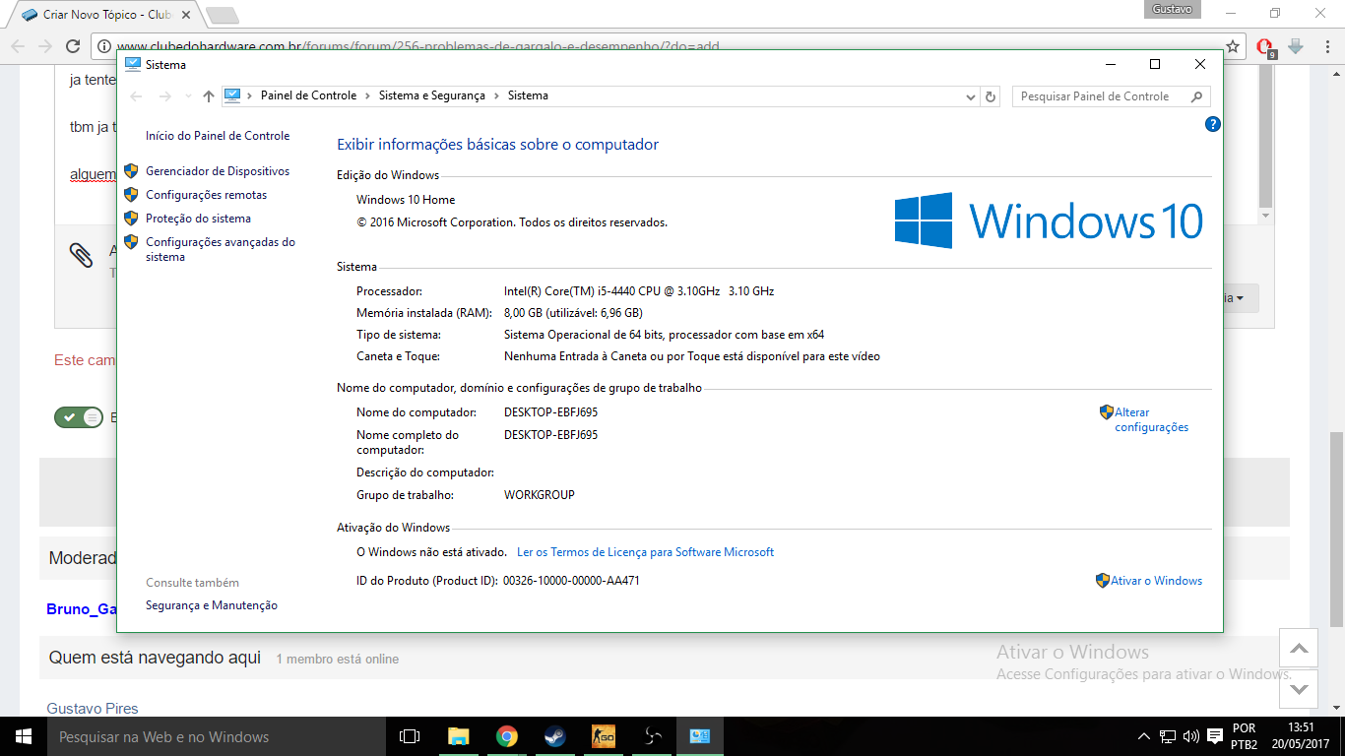The width and height of the screenshot is (1345, 756).
Task: Expand the chevron after Painel de Controle
Action: pos(367,96)
